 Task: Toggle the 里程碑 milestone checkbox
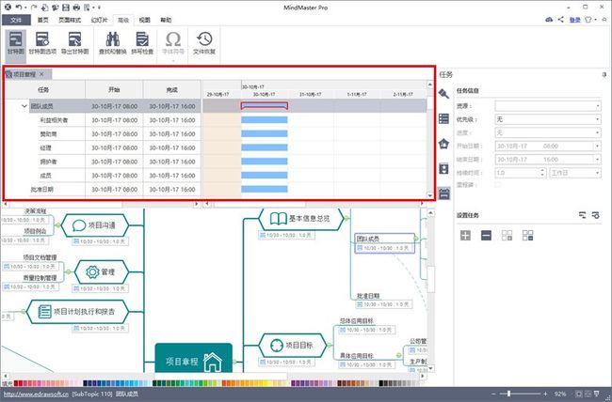[x=498, y=185]
